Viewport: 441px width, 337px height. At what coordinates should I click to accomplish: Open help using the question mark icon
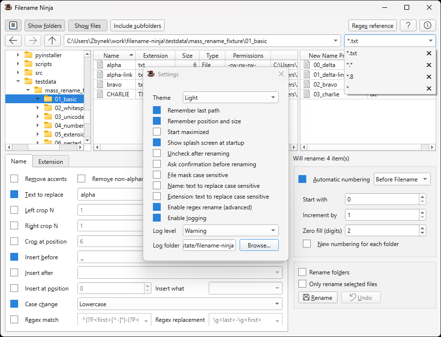(408, 25)
